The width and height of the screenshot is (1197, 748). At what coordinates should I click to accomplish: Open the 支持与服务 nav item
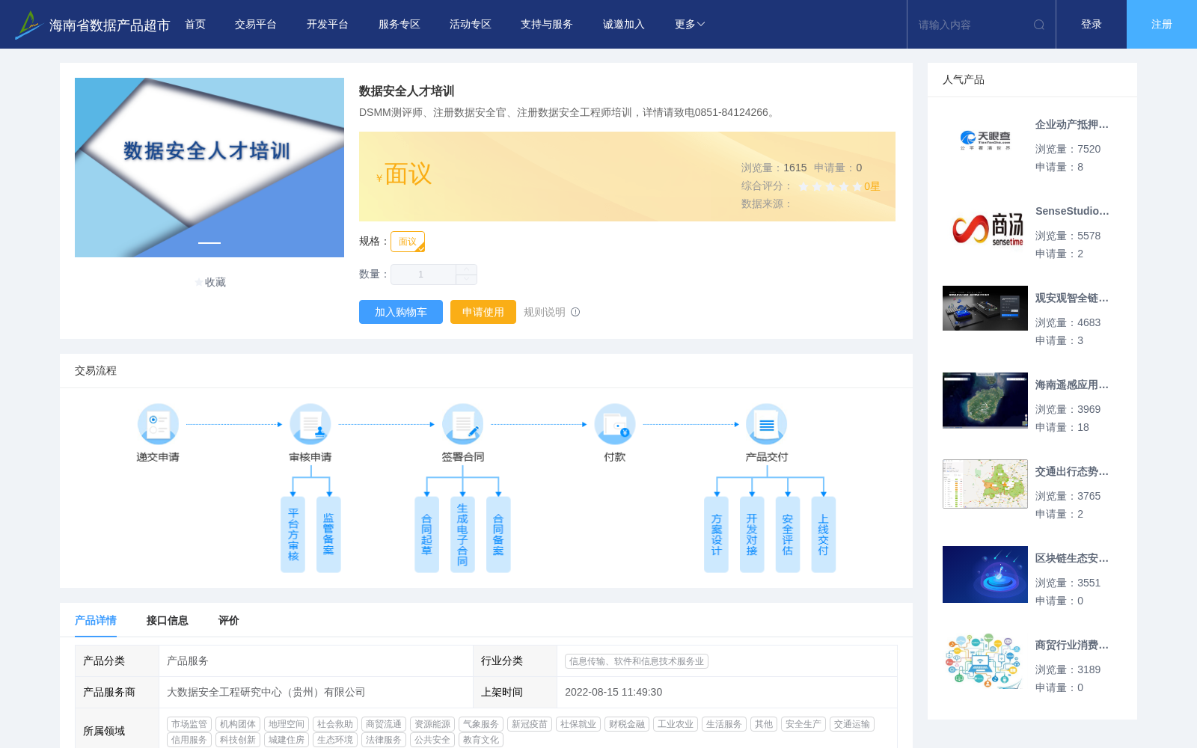[547, 25]
